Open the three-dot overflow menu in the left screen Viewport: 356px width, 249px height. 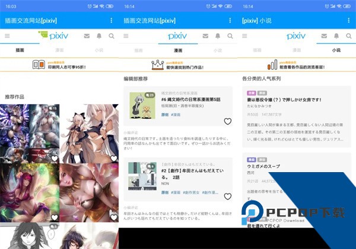111,20
